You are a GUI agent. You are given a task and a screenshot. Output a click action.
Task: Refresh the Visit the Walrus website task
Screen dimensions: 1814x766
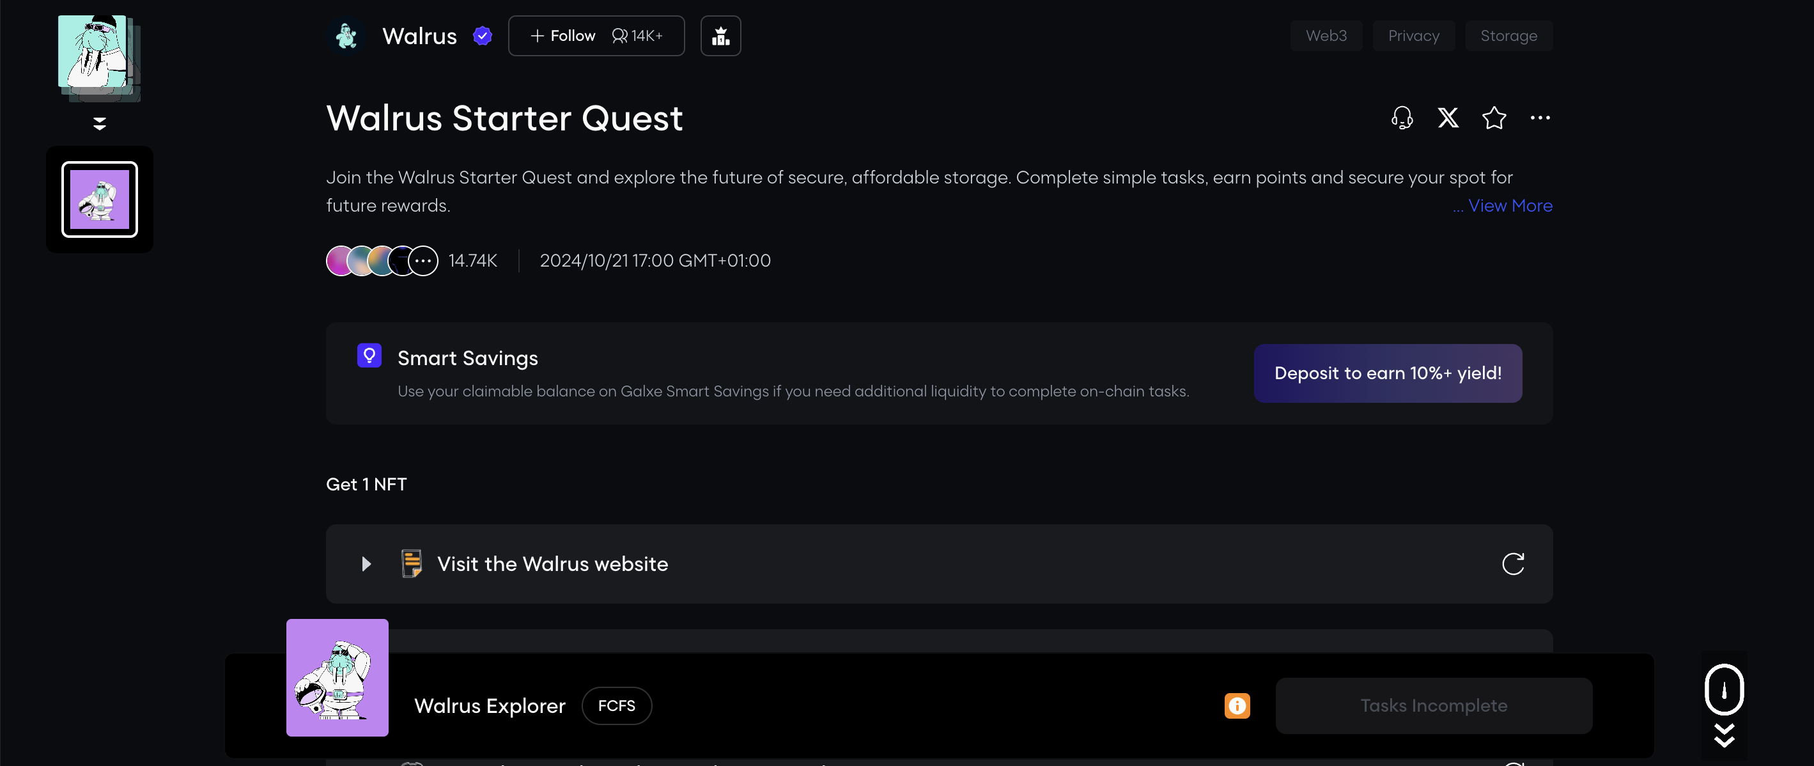pyautogui.click(x=1512, y=564)
